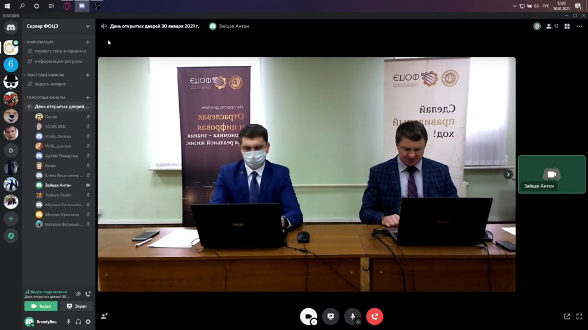Hang up the call with red button
Screen dimensions: 588x330
[374, 316]
